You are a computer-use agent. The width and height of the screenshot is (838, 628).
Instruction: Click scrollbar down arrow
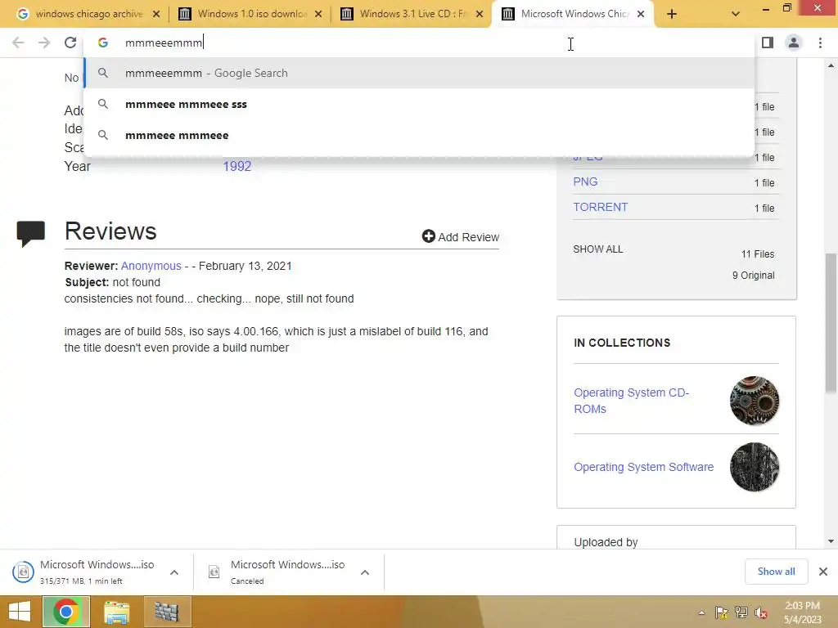coord(831,541)
